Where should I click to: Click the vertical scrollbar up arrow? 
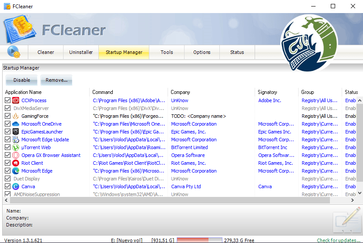click(x=360, y=100)
